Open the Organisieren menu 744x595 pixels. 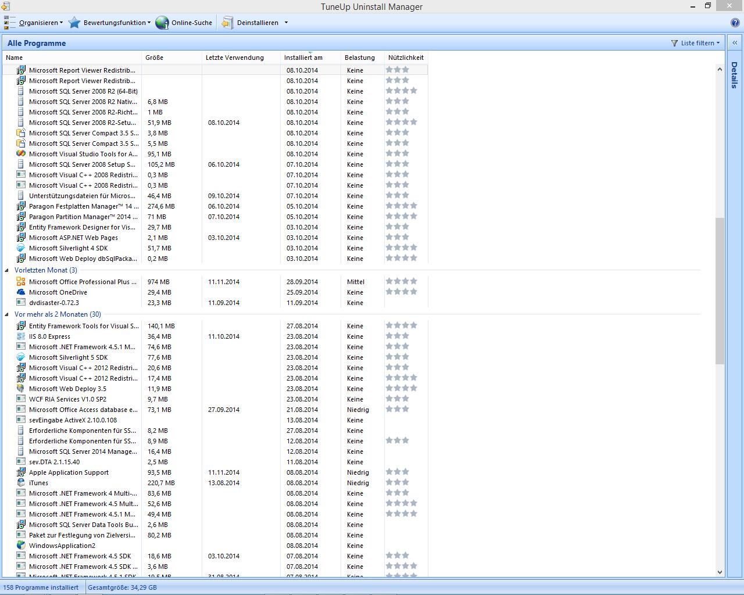click(x=34, y=23)
